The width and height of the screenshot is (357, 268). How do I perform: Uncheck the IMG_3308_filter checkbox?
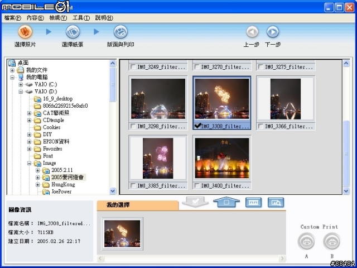coord(197,126)
